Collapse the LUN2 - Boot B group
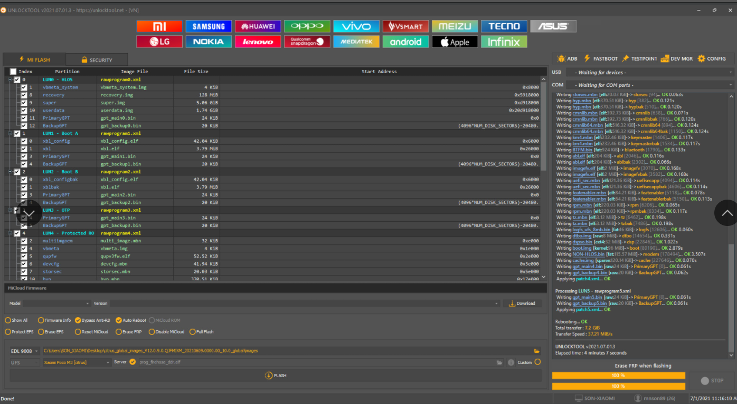 (x=10, y=172)
